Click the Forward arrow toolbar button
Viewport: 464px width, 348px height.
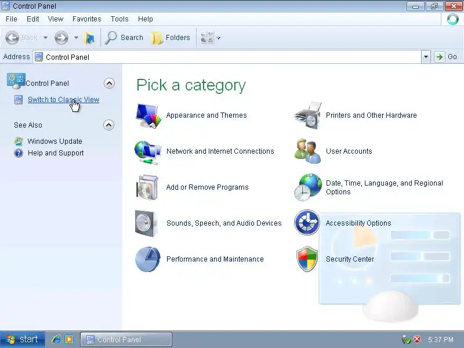point(61,38)
